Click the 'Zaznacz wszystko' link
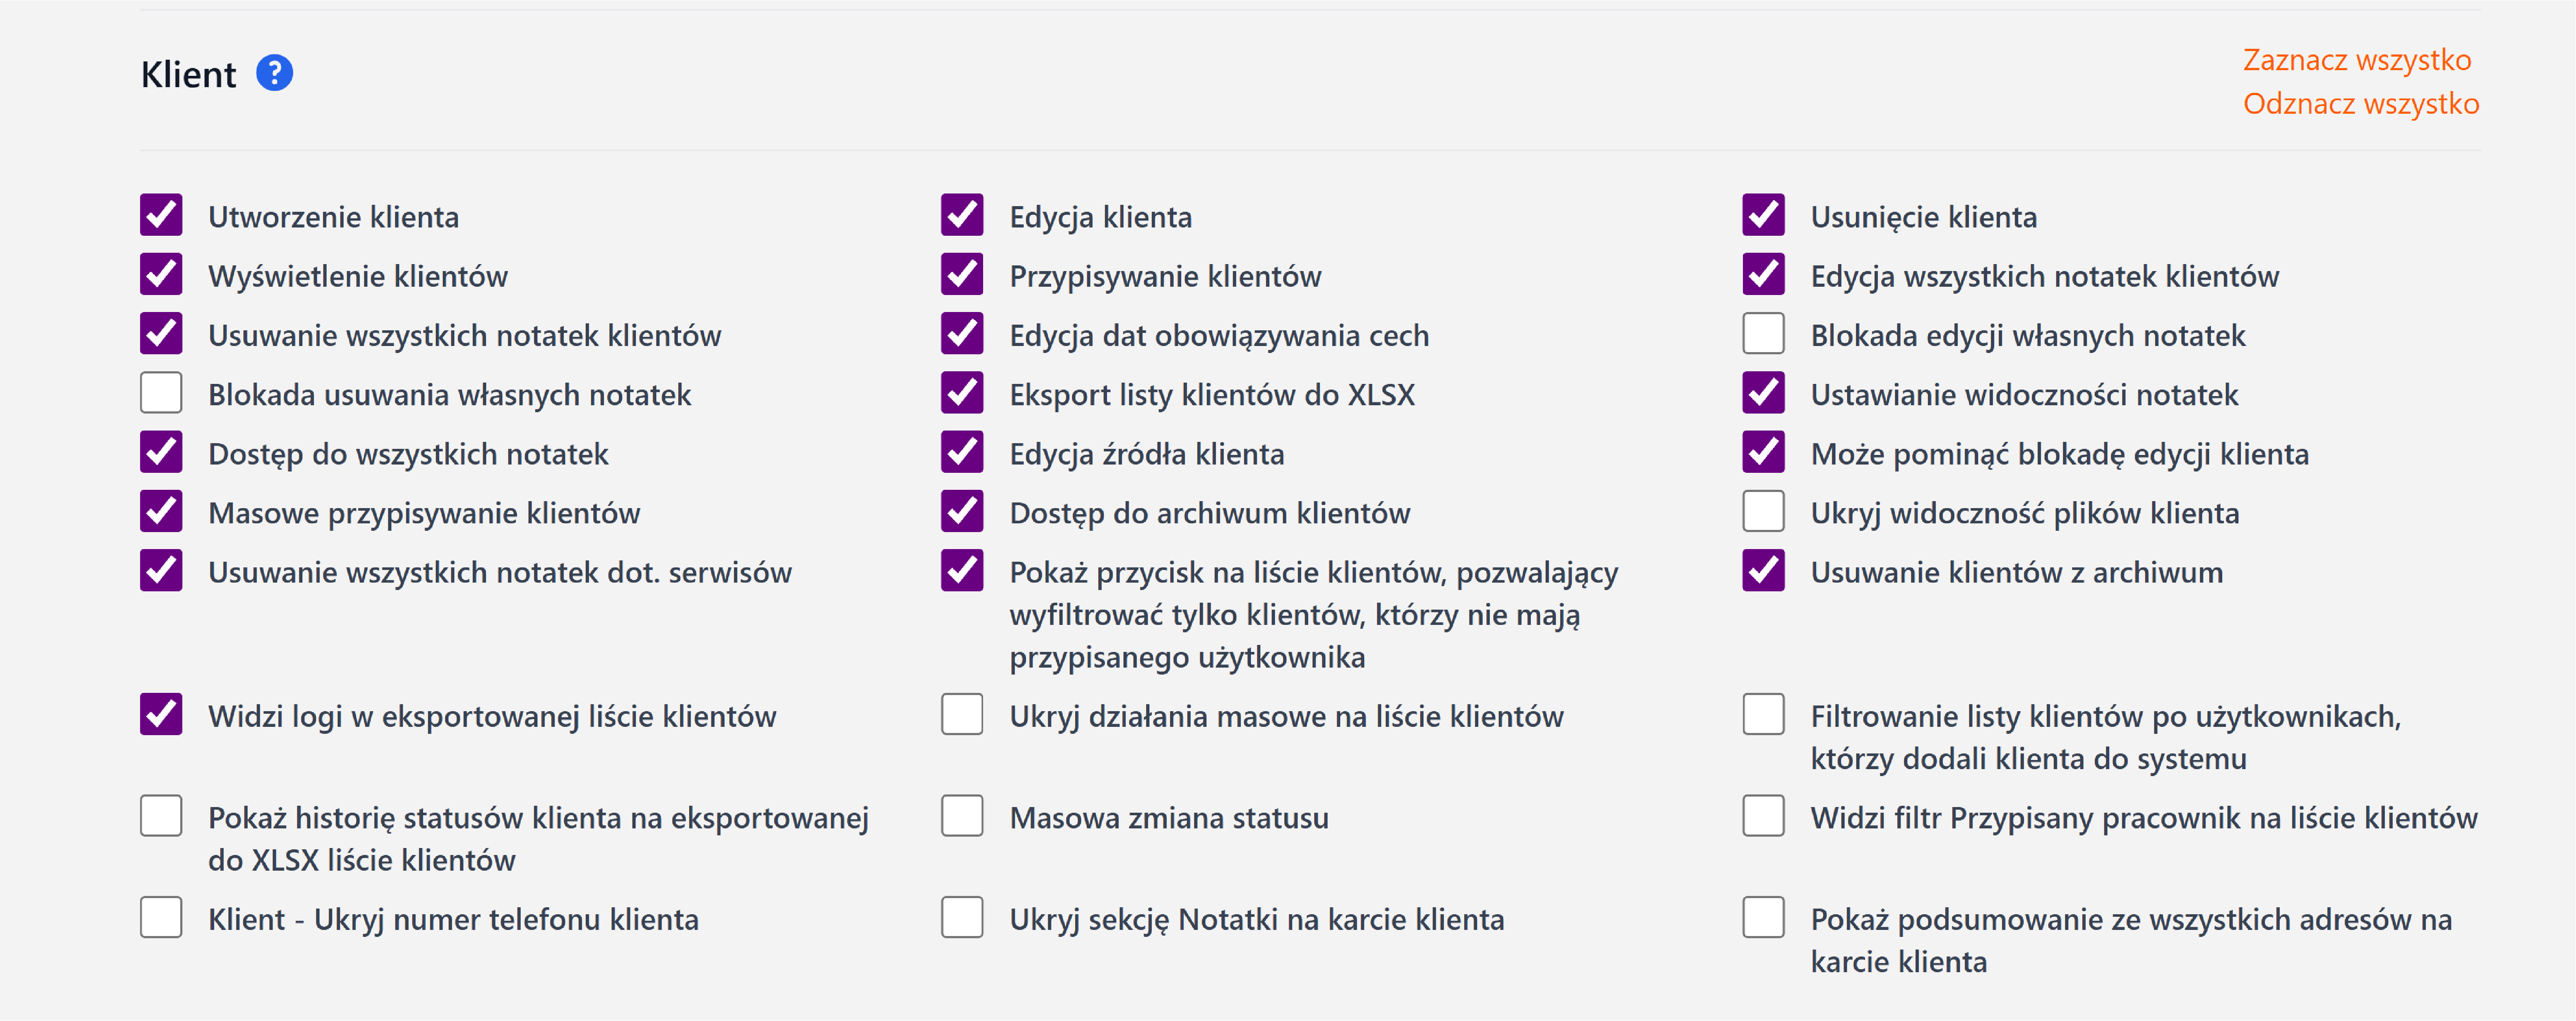This screenshot has width=2576, height=1021. [2356, 60]
